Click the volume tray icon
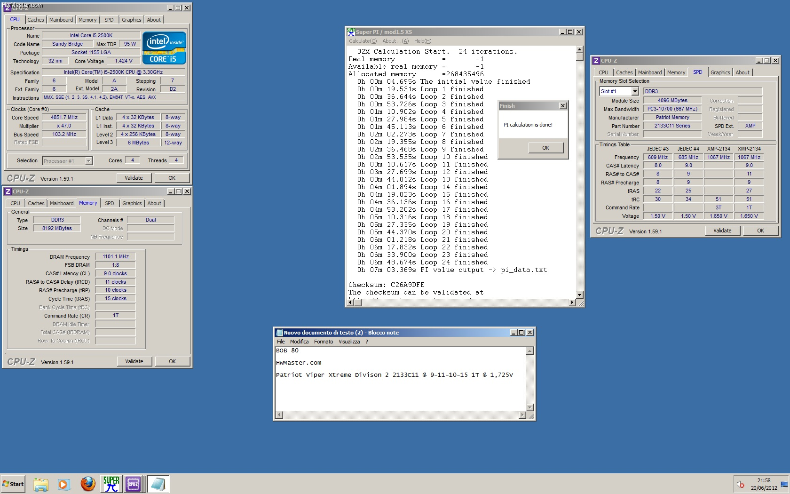The width and height of the screenshot is (790, 494). tap(741, 484)
